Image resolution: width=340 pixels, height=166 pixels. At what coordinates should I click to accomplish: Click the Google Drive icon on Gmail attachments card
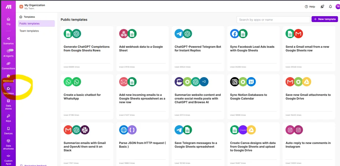[x=307, y=82]
